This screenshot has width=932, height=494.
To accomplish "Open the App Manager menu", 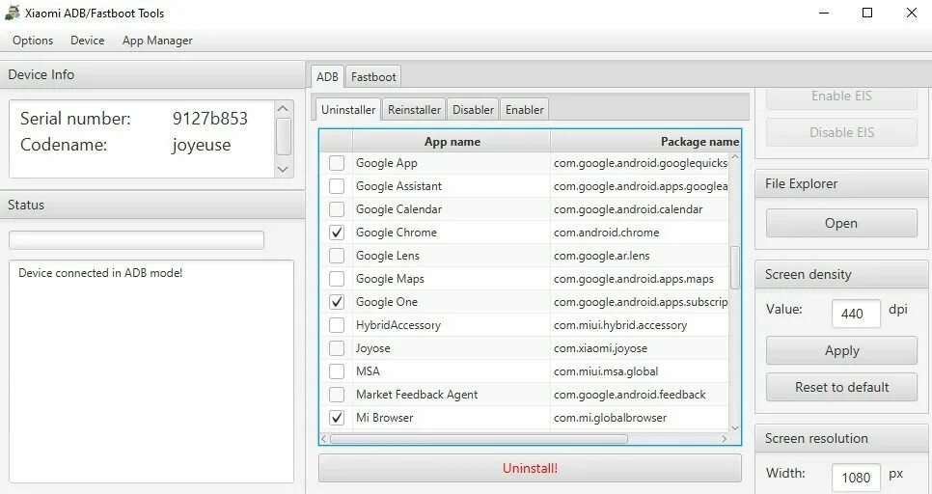I will point(157,41).
